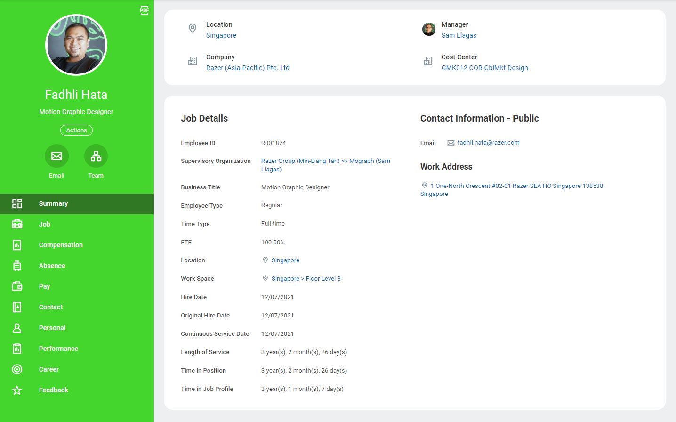Click the Fadhli Hata name heading
The width and height of the screenshot is (676, 422).
click(x=76, y=95)
